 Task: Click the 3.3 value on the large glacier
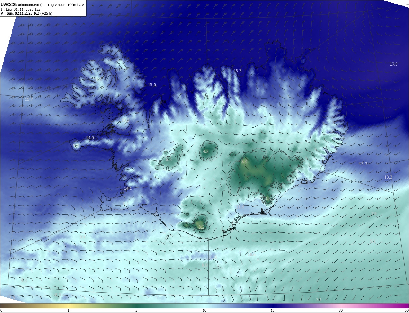click(x=244, y=162)
